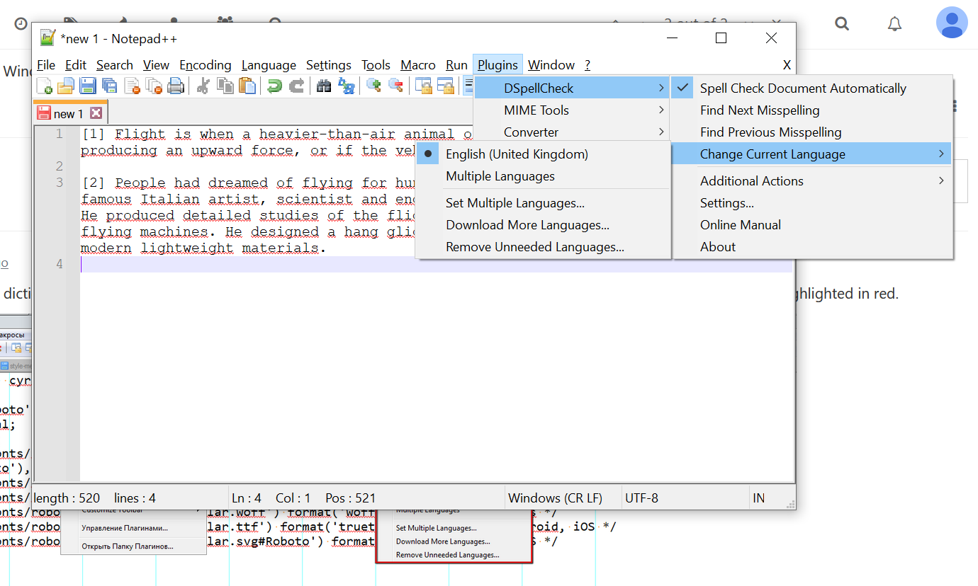Open the Language menu
The image size is (978, 586).
(x=269, y=65)
